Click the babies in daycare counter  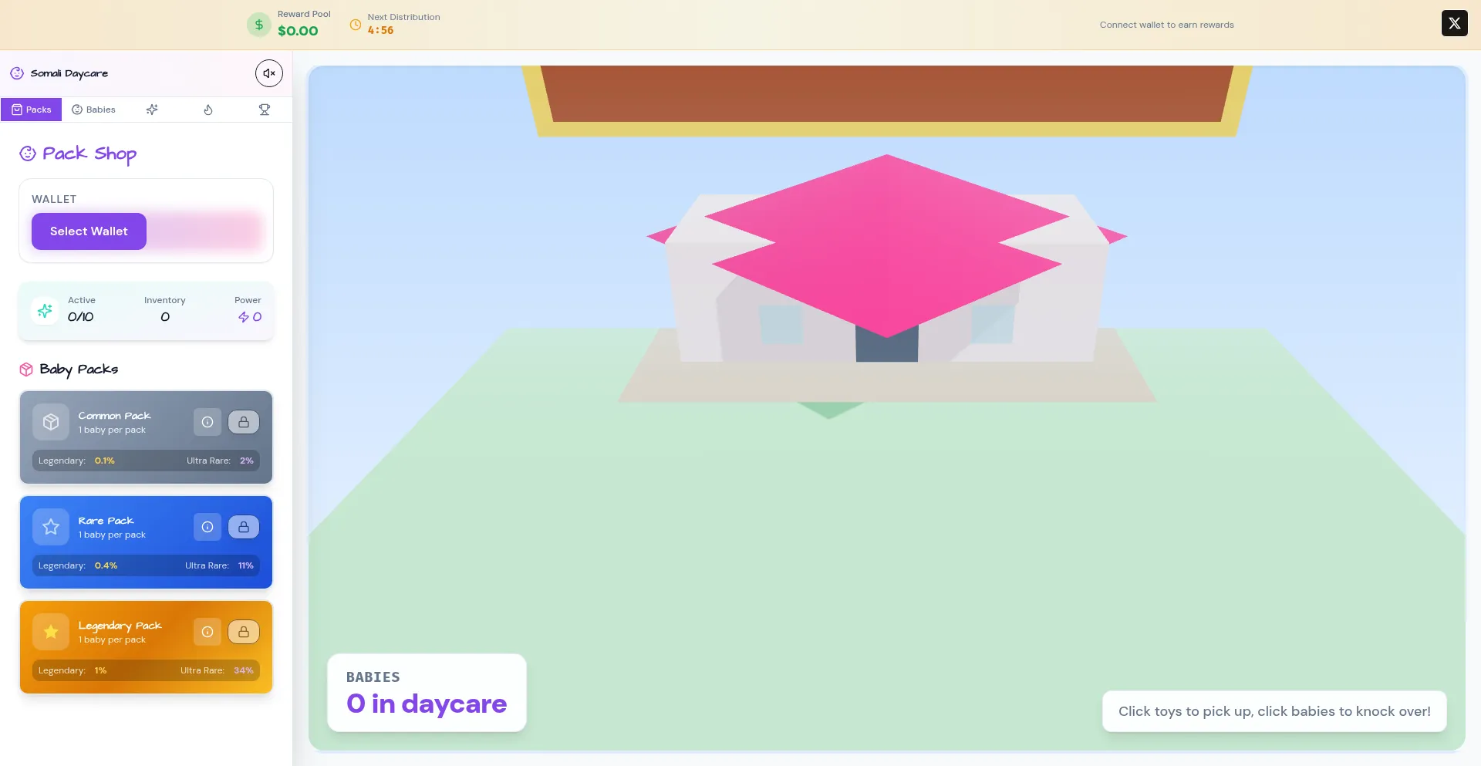[427, 693]
